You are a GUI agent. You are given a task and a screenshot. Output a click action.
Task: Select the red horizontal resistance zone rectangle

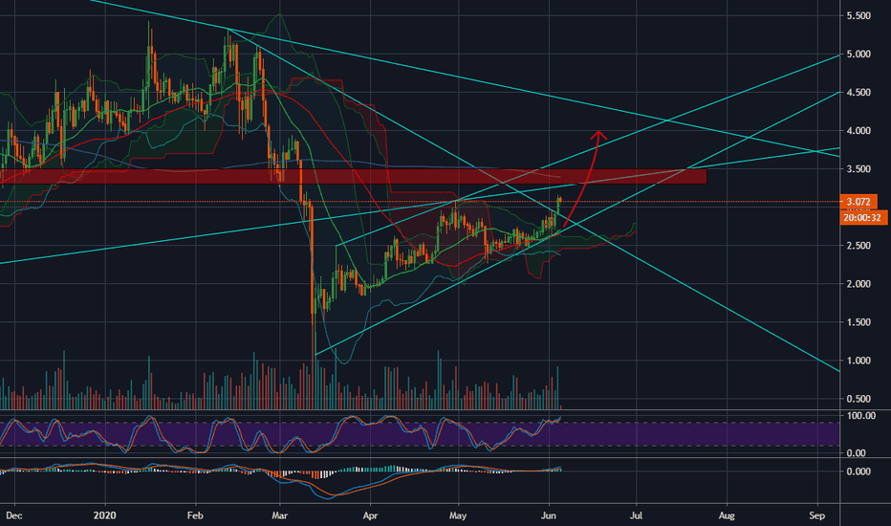click(354, 176)
